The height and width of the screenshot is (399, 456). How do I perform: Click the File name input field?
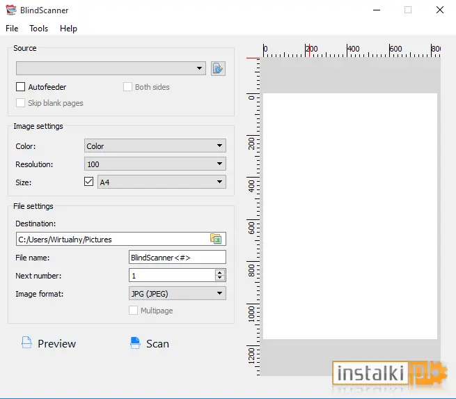178,258
